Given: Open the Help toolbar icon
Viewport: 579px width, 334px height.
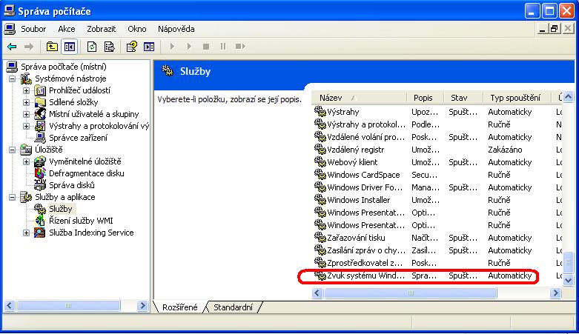Looking at the screenshot, I should pos(132,46).
